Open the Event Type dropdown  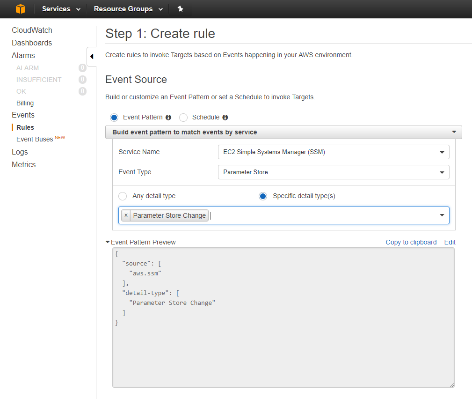[333, 172]
